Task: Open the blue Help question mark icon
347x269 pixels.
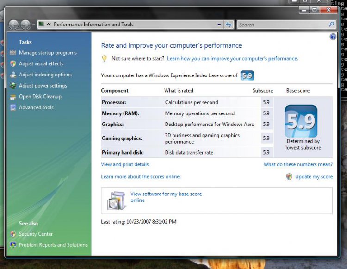Action: pyautogui.click(x=333, y=37)
